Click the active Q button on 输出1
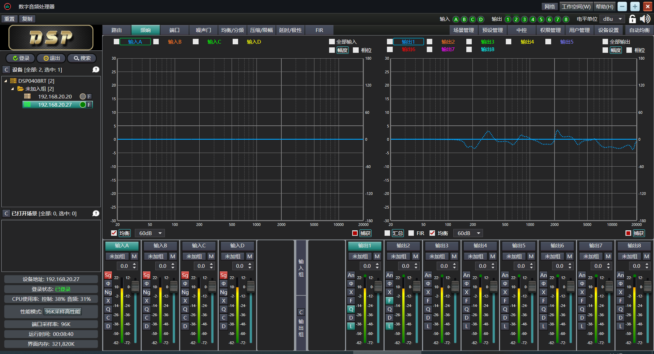Image resolution: width=654 pixels, height=354 pixels. click(x=351, y=309)
